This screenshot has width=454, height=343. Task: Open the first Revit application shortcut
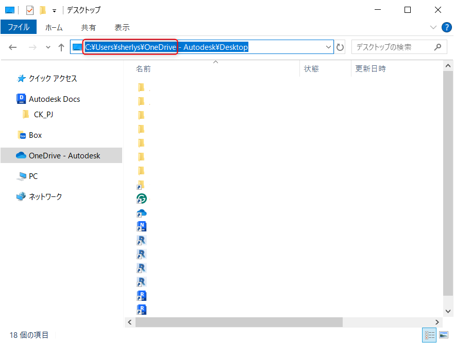(x=142, y=240)
